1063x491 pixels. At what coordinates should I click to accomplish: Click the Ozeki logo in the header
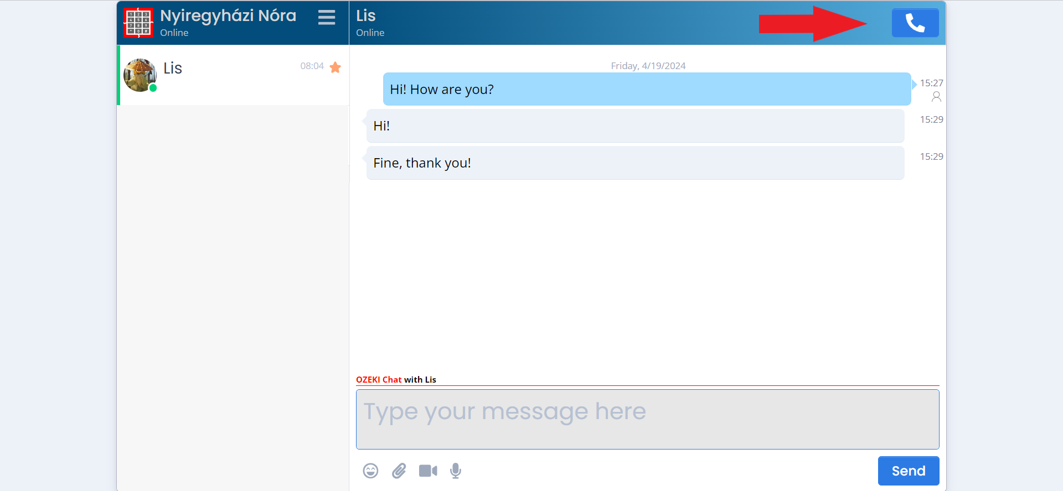point(138,23)
